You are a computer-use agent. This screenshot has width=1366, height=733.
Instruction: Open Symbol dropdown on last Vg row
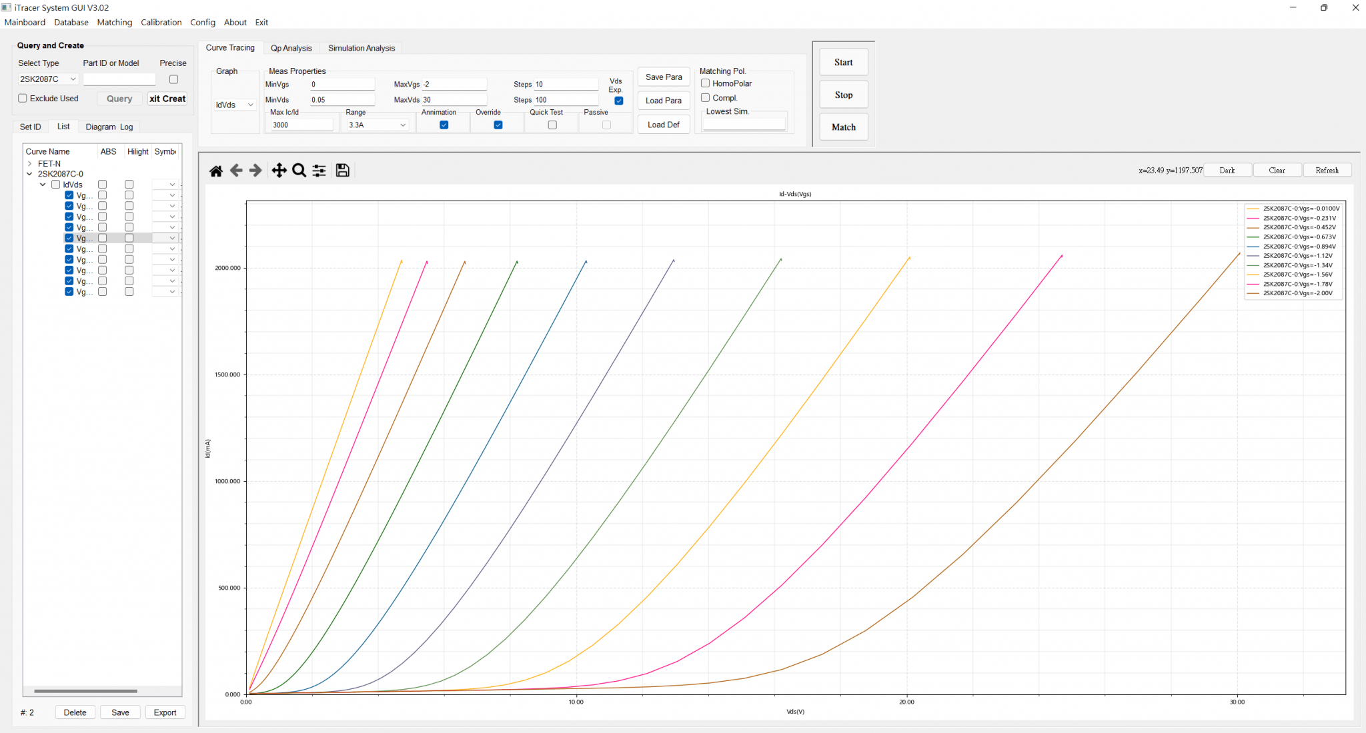[165, 292]
